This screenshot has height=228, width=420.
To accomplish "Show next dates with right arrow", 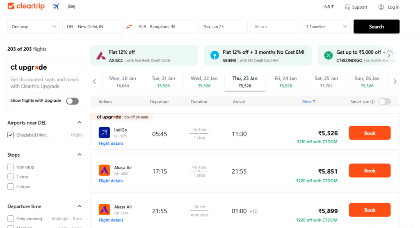I will [395, 82].
